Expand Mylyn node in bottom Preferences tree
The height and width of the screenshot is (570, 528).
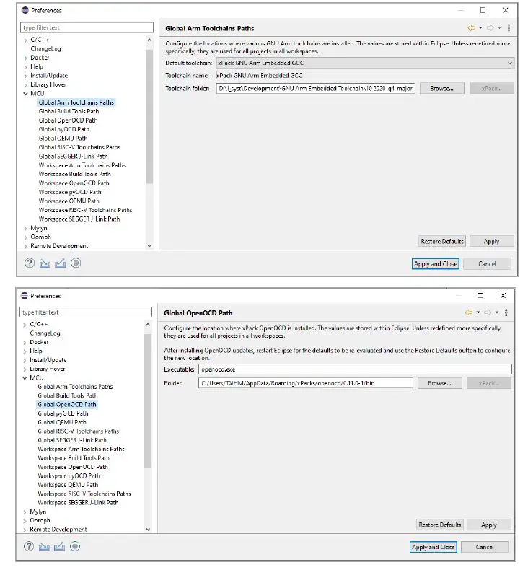pos(25,512)
